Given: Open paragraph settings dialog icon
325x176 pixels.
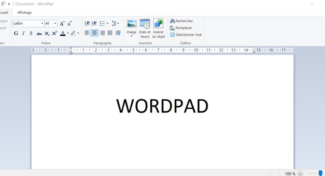Looking at the screenshot, I should click(118, 33).
